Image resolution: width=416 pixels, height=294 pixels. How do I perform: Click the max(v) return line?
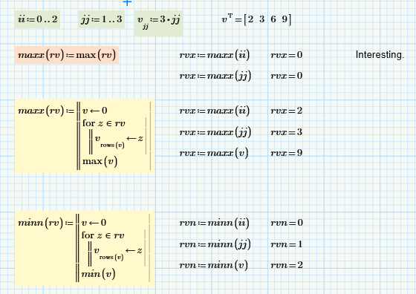[x=100, y=161]
